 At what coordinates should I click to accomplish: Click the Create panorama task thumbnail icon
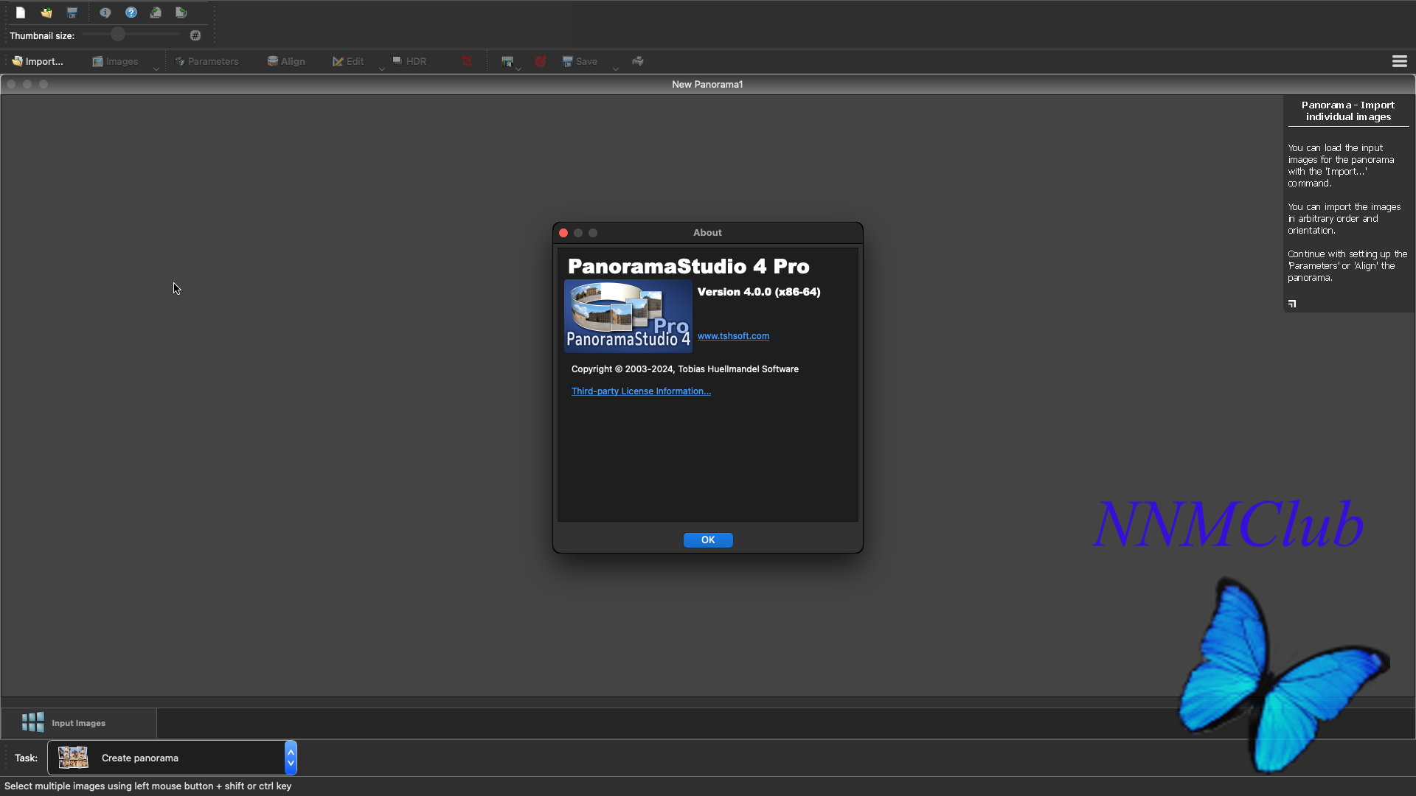coord(73,758)
